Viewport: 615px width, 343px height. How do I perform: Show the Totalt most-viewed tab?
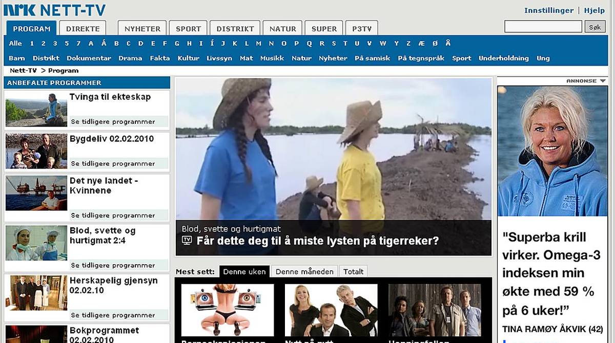(x=354, y=271)
